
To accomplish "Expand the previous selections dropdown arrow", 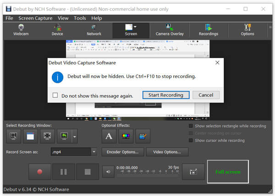I will [75, 137].
